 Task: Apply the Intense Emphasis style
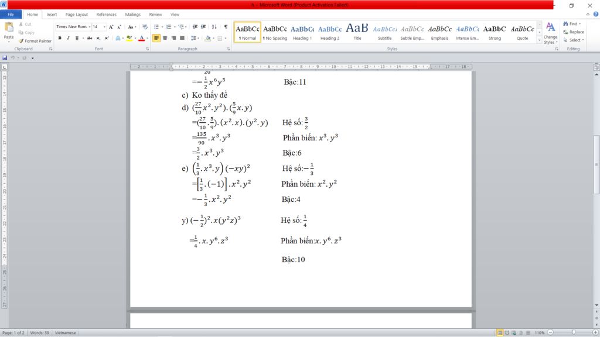(x=467, y=32)
